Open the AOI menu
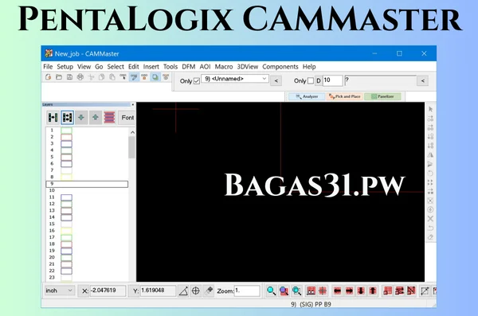This screenshot has width=478, height=316. click(205, 67)
